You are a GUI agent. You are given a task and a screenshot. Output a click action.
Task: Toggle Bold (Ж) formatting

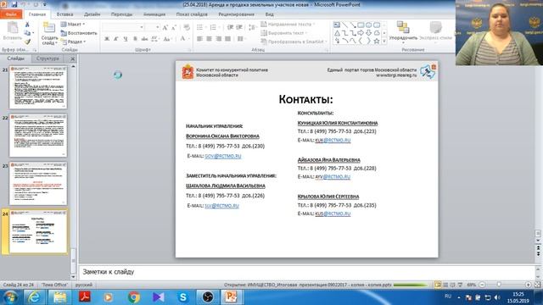(x=107, y=39)
